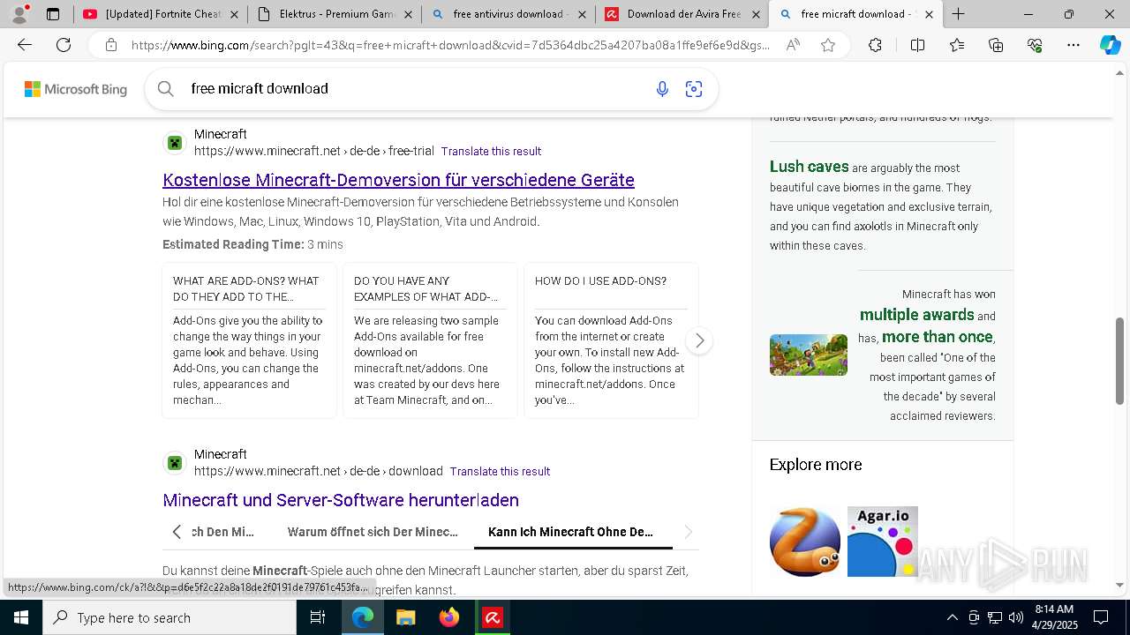1130x635 pixels.
Task: Open 'DO YOU HAVE ANY EXAMPLES' card
Action: tap(430, 340)
